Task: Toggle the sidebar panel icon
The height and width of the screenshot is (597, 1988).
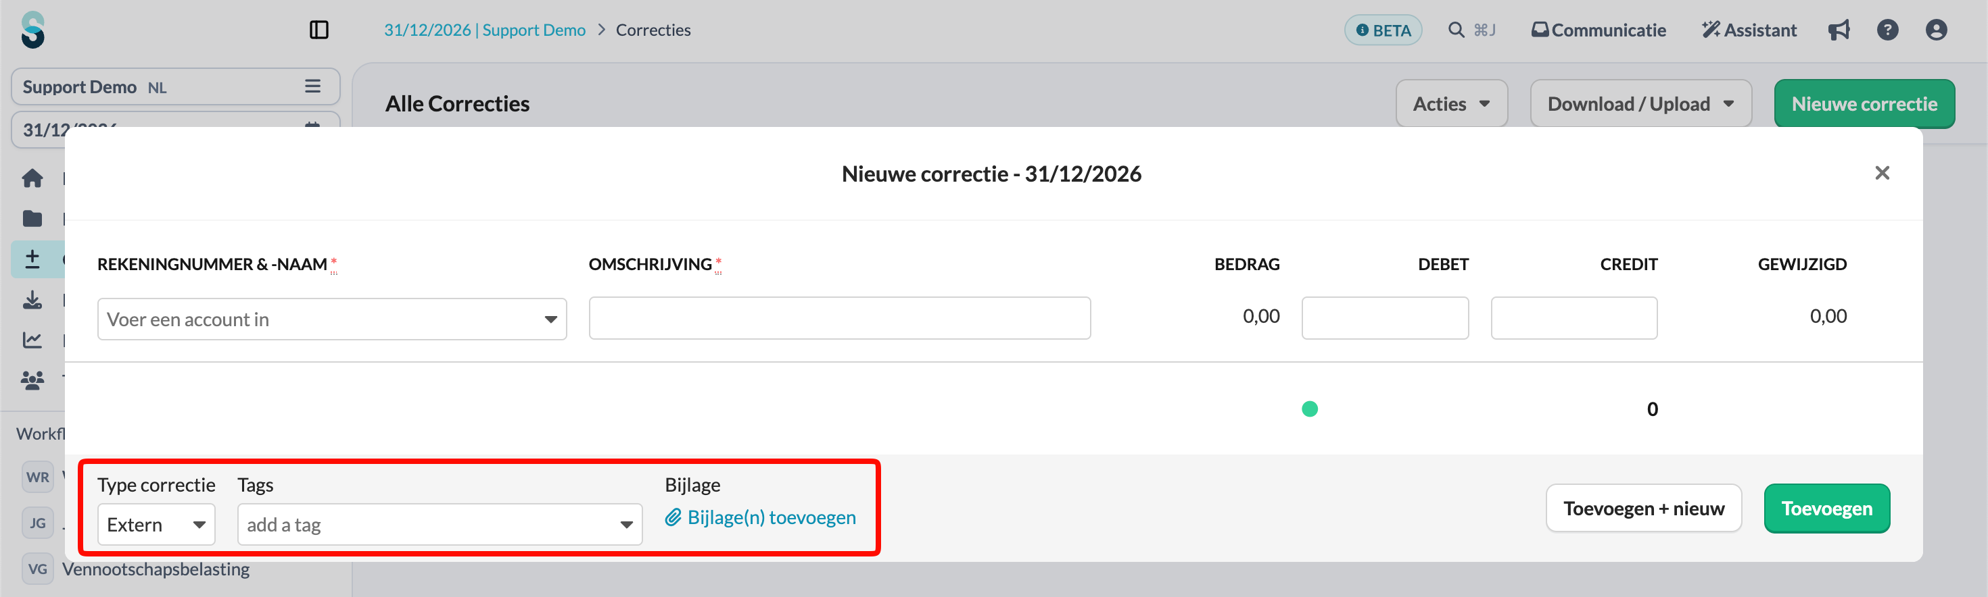Action: 318,30
